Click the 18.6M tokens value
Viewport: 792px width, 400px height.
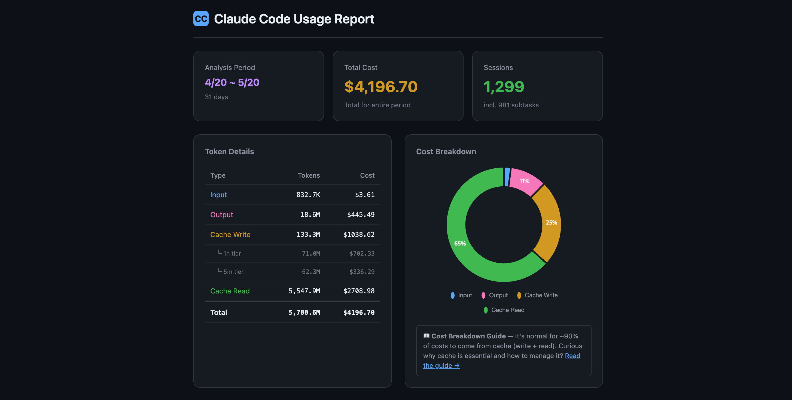tap(310, 215)
